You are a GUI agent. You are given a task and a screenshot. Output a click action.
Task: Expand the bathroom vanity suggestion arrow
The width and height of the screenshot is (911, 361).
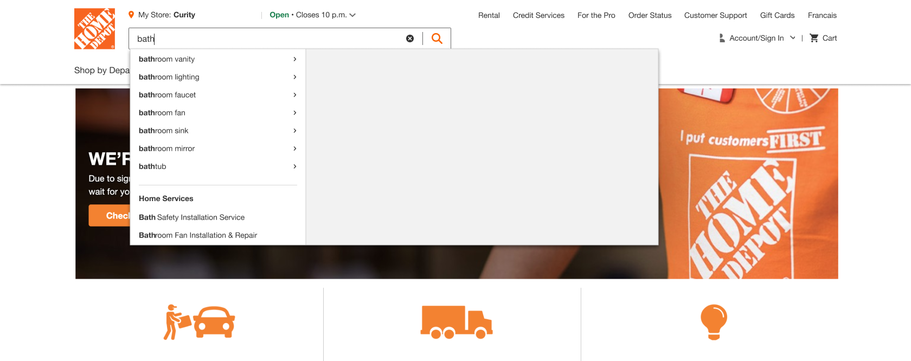[294, 59]
